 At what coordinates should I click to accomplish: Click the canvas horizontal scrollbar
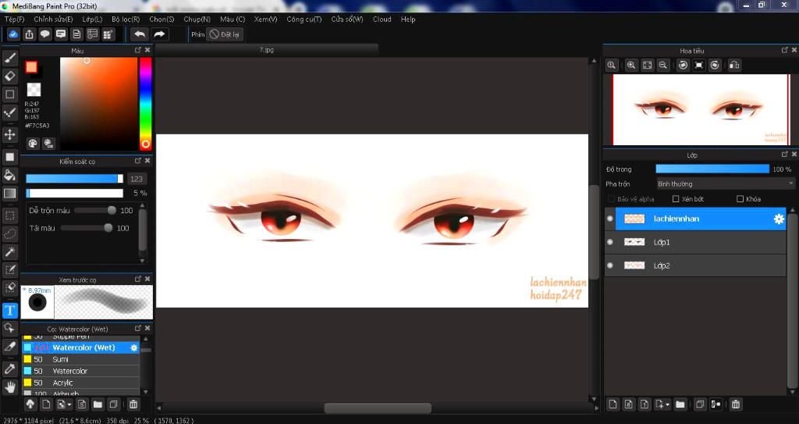tap(378, 408)
